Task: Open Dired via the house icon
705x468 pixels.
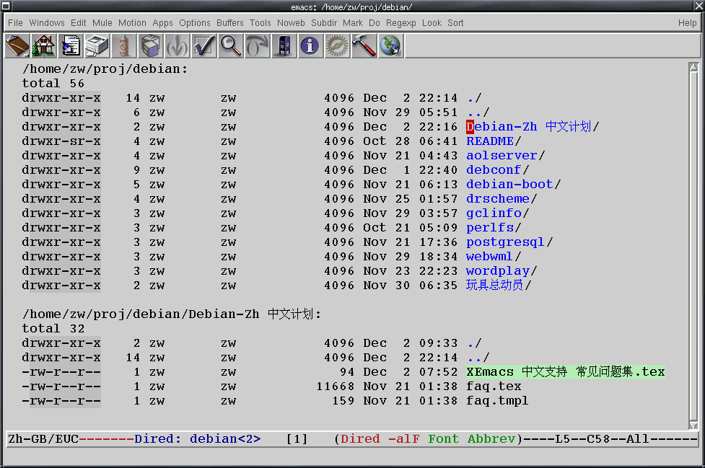Action: pos(44,46)
